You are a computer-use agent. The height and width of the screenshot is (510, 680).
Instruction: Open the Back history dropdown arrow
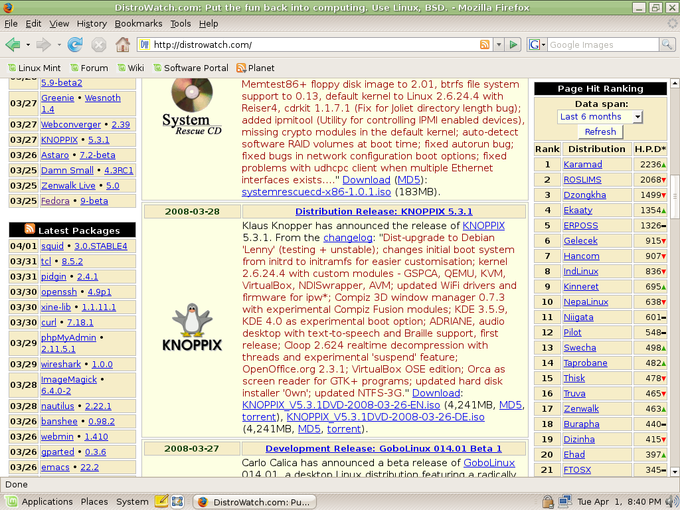click(28, 44)
